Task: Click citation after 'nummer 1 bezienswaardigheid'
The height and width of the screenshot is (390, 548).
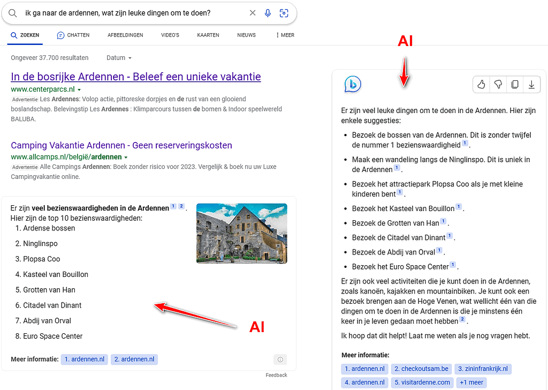Action: click(x=465, y=142)
